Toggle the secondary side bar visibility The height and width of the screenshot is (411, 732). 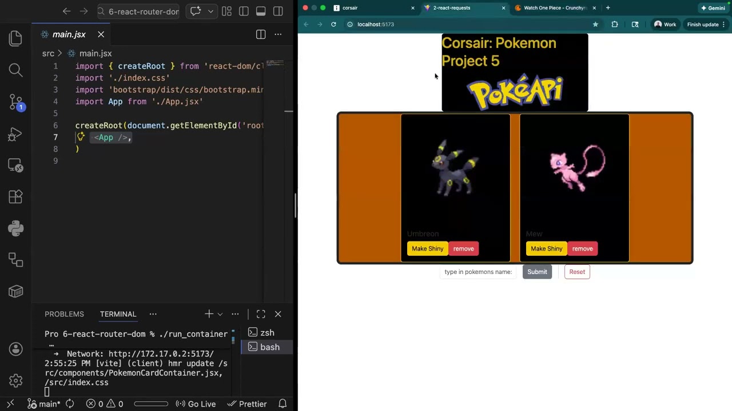tap(278, 11)
